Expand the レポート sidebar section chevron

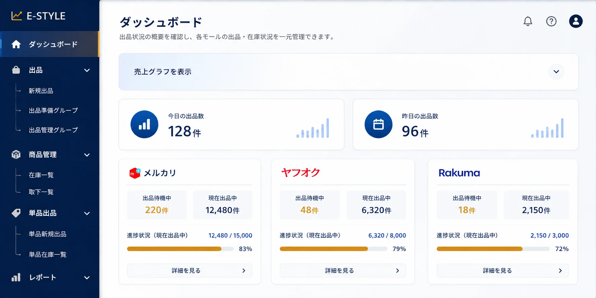point(87,278)
